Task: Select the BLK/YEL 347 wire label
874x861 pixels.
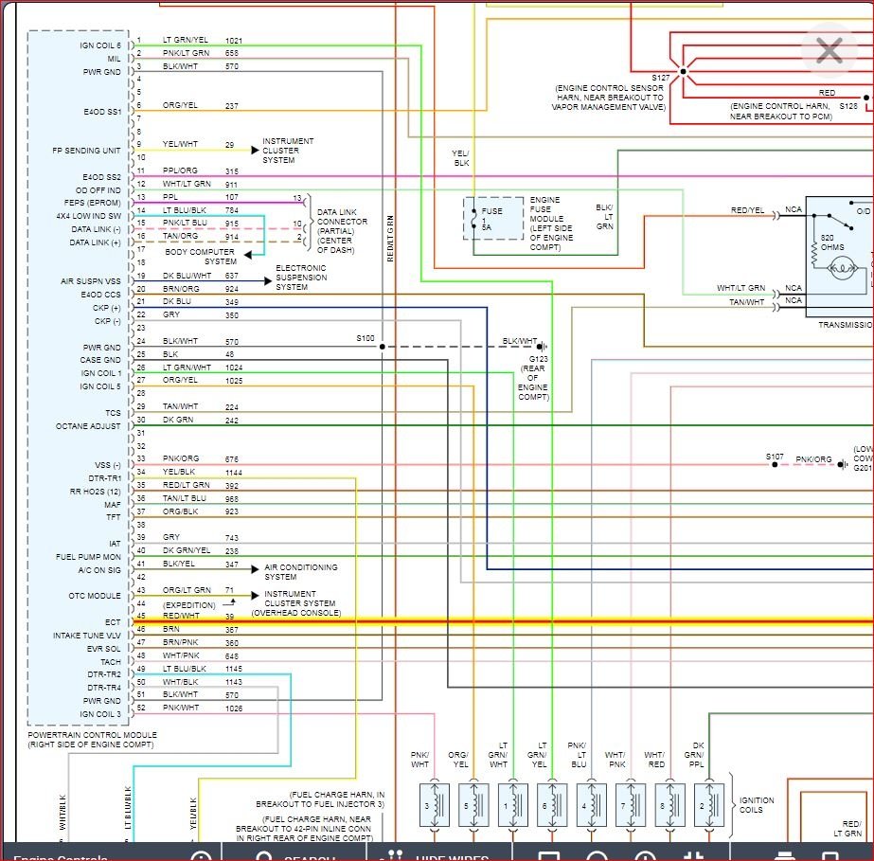Action: coord(200,564)
